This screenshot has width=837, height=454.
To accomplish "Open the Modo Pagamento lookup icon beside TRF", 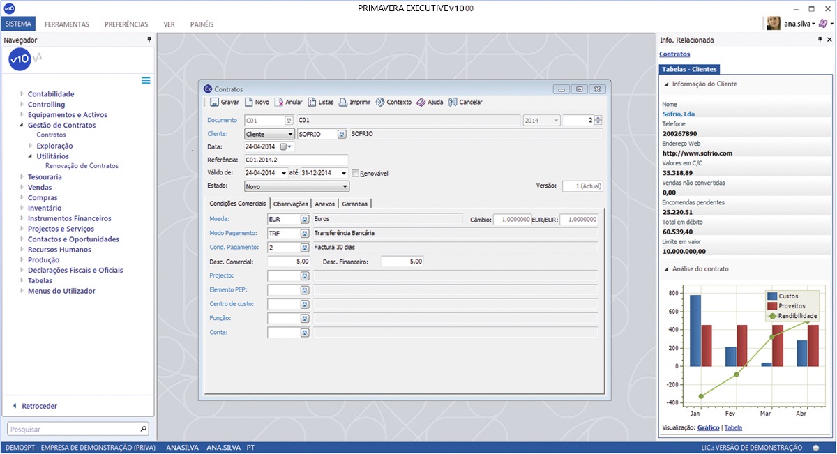I will [x=305, y=233].
